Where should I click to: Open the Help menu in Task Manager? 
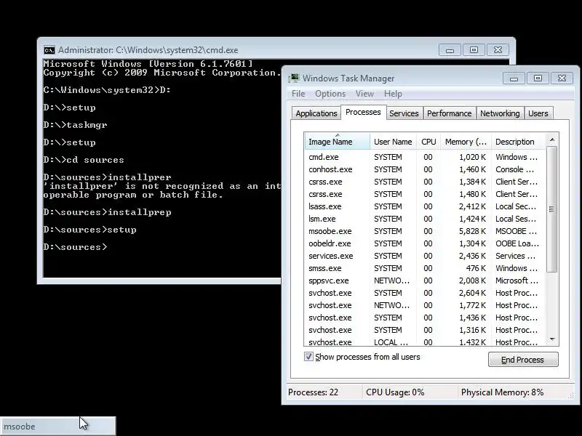coord(393,94)
